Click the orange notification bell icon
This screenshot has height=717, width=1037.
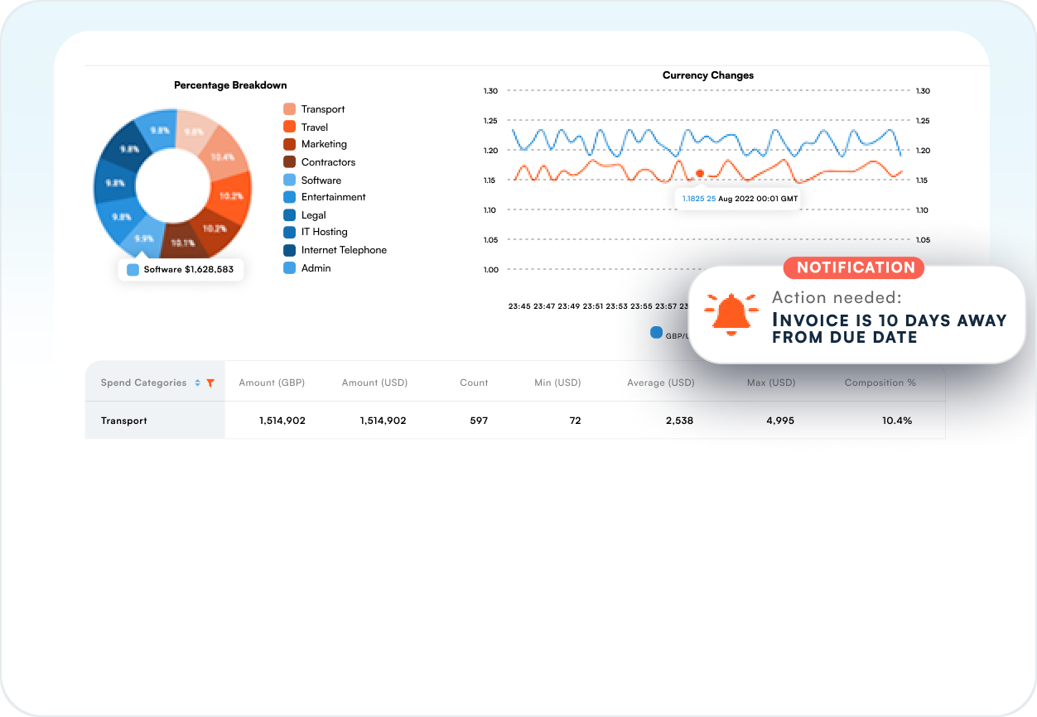coord(731,315)
